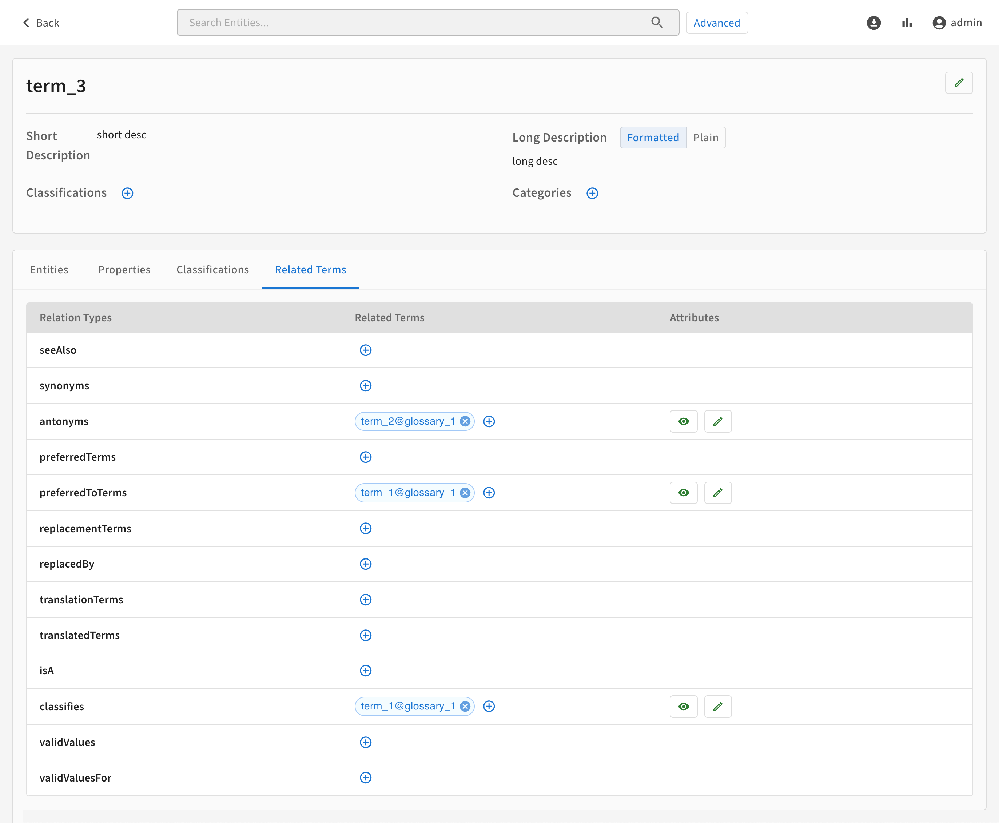Viewport: 999px width, 823px height.
Task: Add a category via plus icon
Action: tap(592, 193)
